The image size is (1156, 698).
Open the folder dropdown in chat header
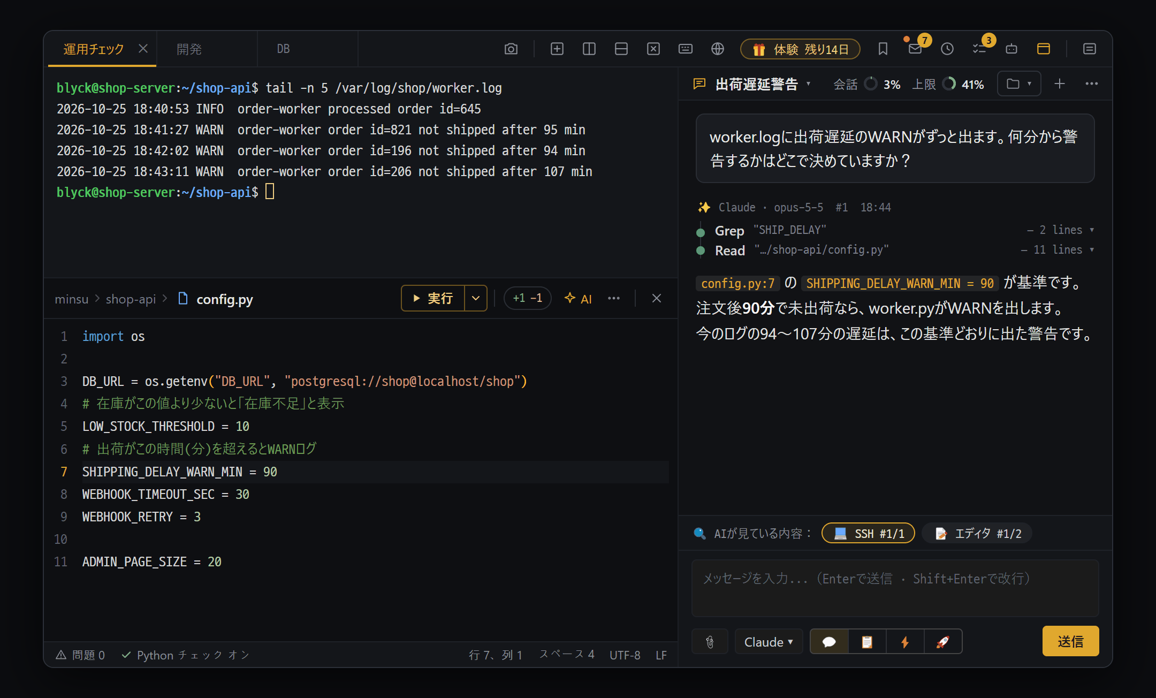(x=1019, y=84)
